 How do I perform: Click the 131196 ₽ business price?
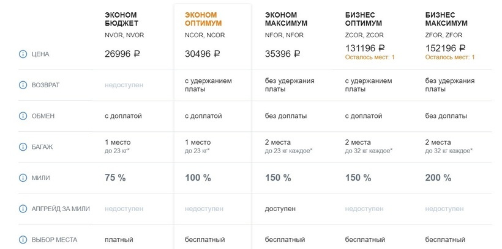pos(365,48)
